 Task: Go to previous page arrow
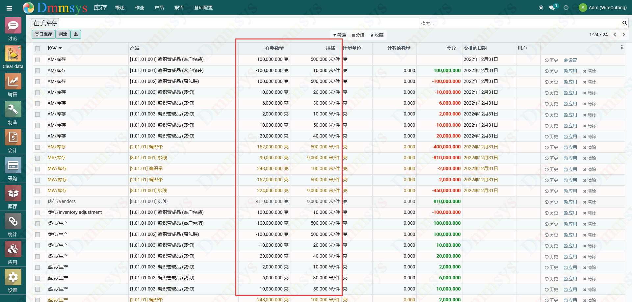coord(615,35)
